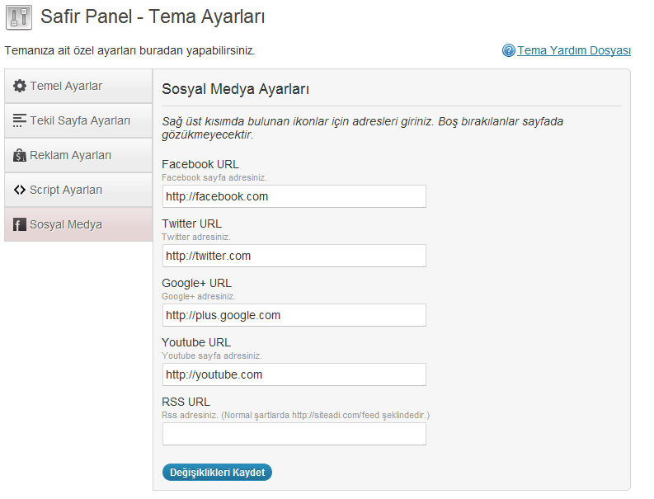This screenshot has width=654, height=499.
Task: Click into the empty RSS URL field
Action: (294, 434)
